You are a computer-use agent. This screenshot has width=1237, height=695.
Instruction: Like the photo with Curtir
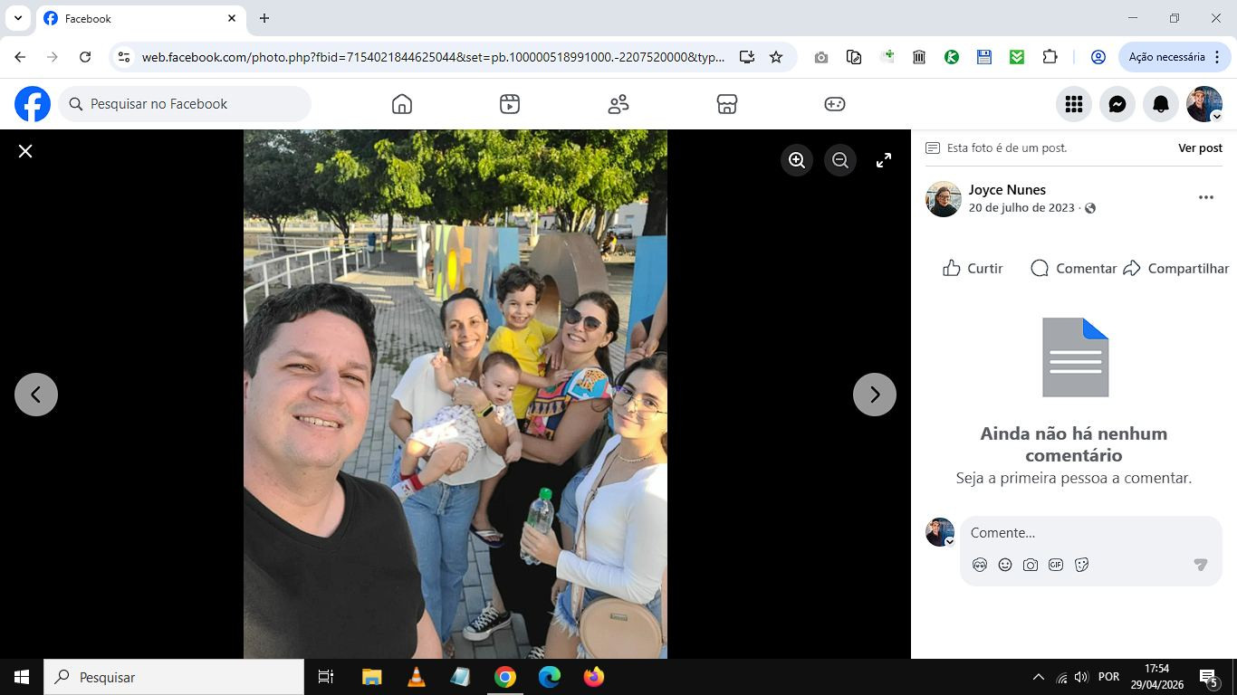(x=973, y=268)
